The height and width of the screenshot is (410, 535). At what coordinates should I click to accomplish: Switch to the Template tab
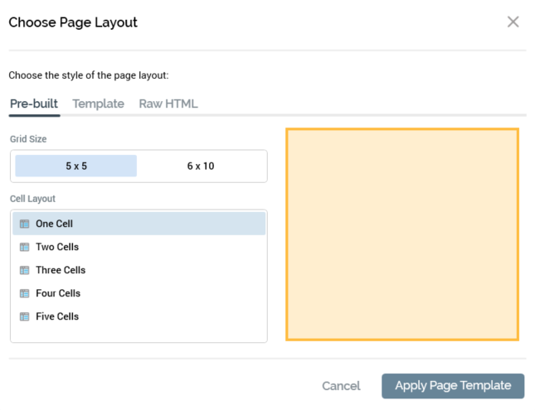pyautogui.click(x=98, y=104)
